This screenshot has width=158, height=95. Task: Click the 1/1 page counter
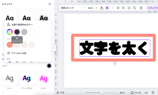pyautogui.click(x=146, y=93)
